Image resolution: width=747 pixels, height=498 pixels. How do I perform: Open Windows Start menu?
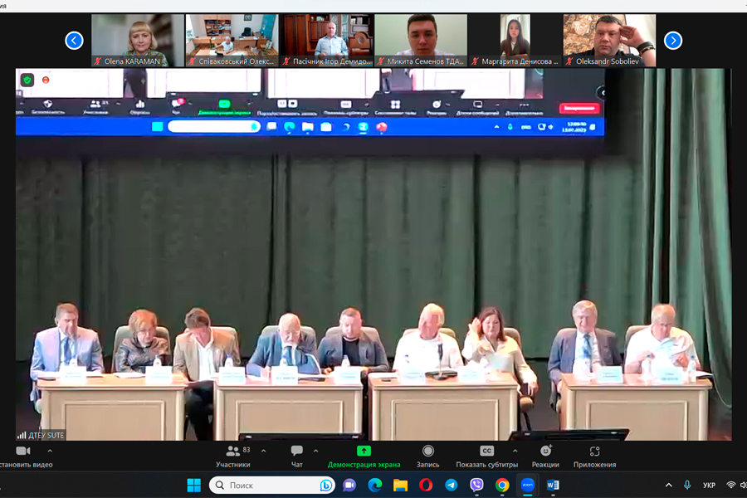194,485
